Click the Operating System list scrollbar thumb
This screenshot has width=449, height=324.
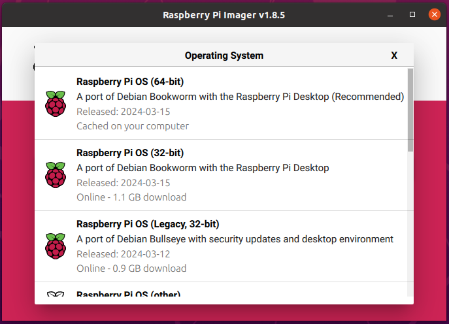click(x=410, y=110)
